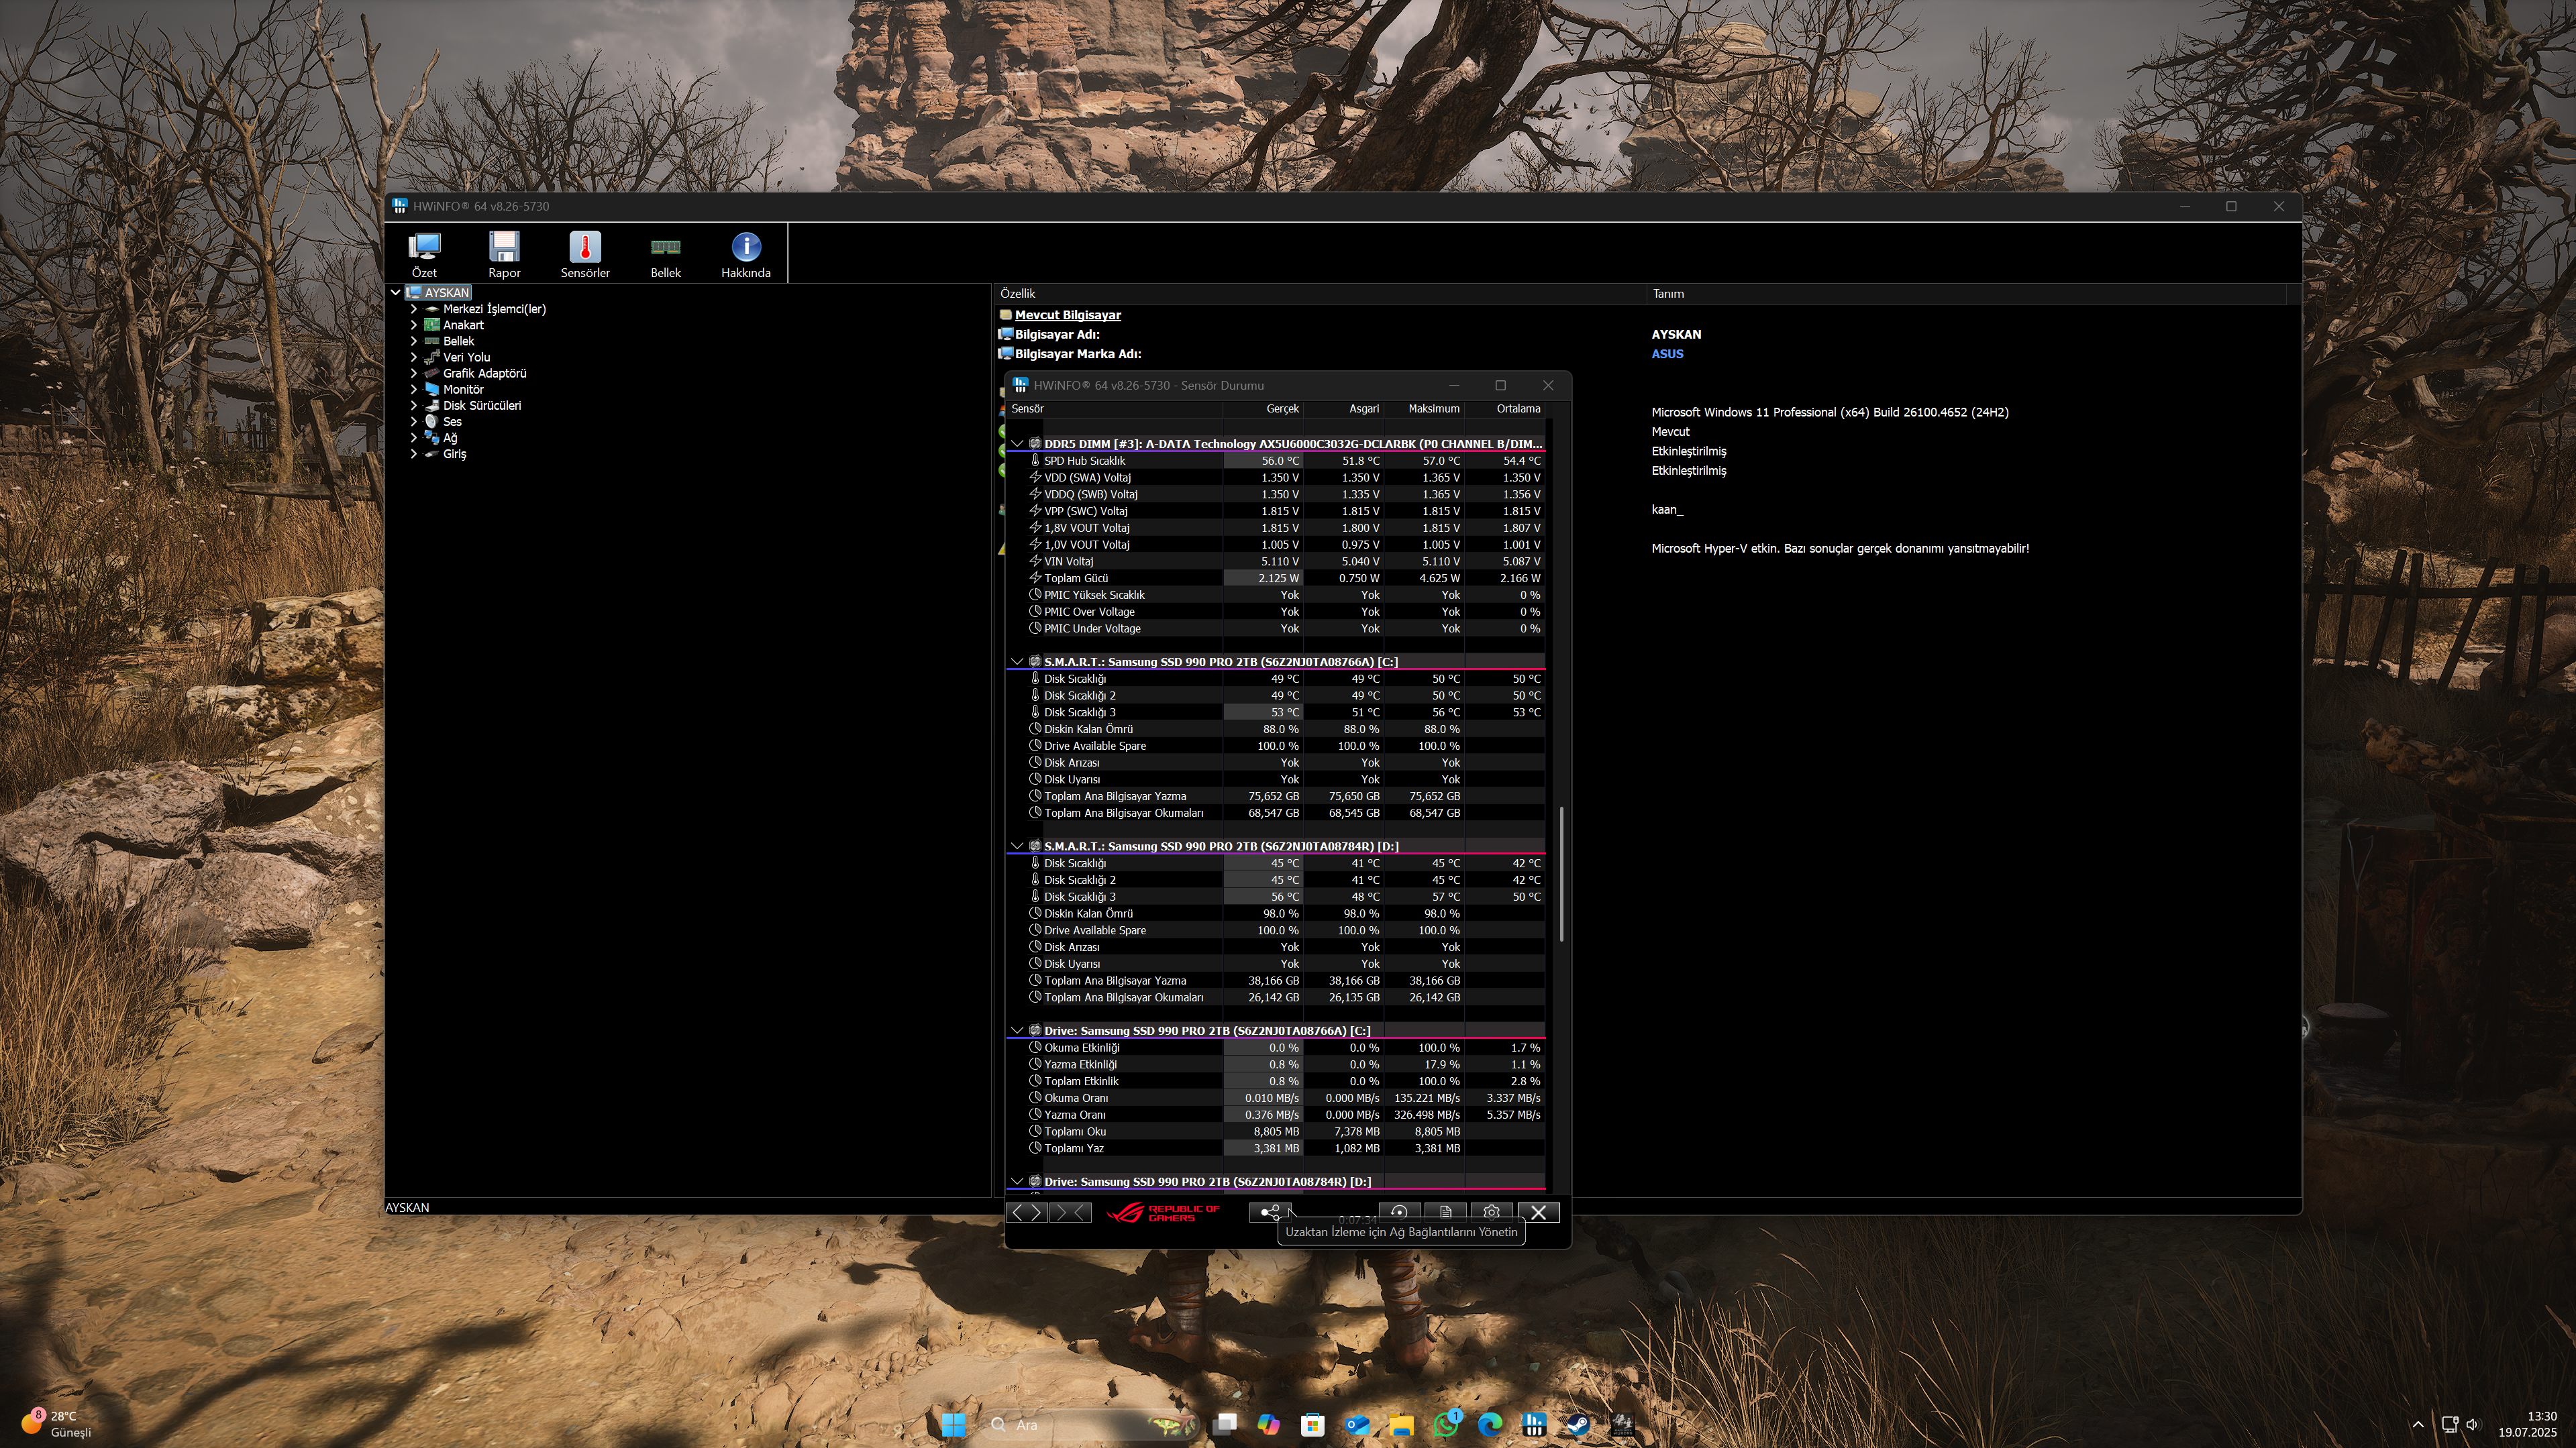2576x1448 pixels.
Task: Open Task View on the taskbar
Action: coord(1225,1424)
